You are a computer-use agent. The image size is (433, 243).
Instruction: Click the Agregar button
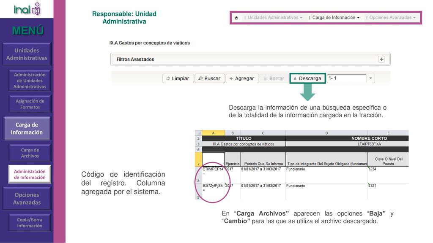(x=242, y=78)
